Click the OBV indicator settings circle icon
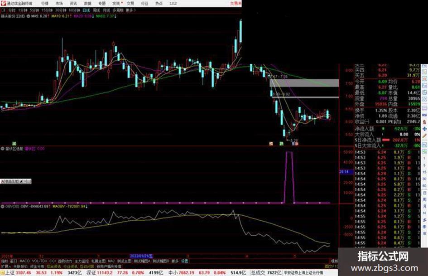 pos(3,207)
